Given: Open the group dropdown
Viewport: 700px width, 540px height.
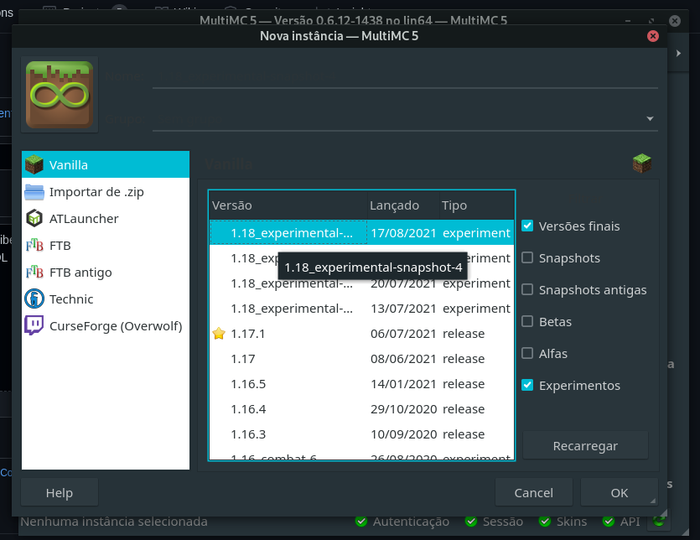Looking at the screenshot, I should pos(650,119).
